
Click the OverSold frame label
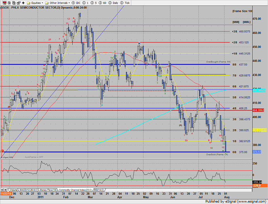coord(217,154)
